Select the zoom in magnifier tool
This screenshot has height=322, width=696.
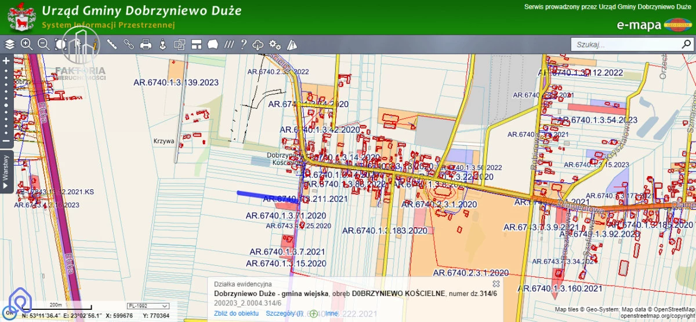[26, 44]
